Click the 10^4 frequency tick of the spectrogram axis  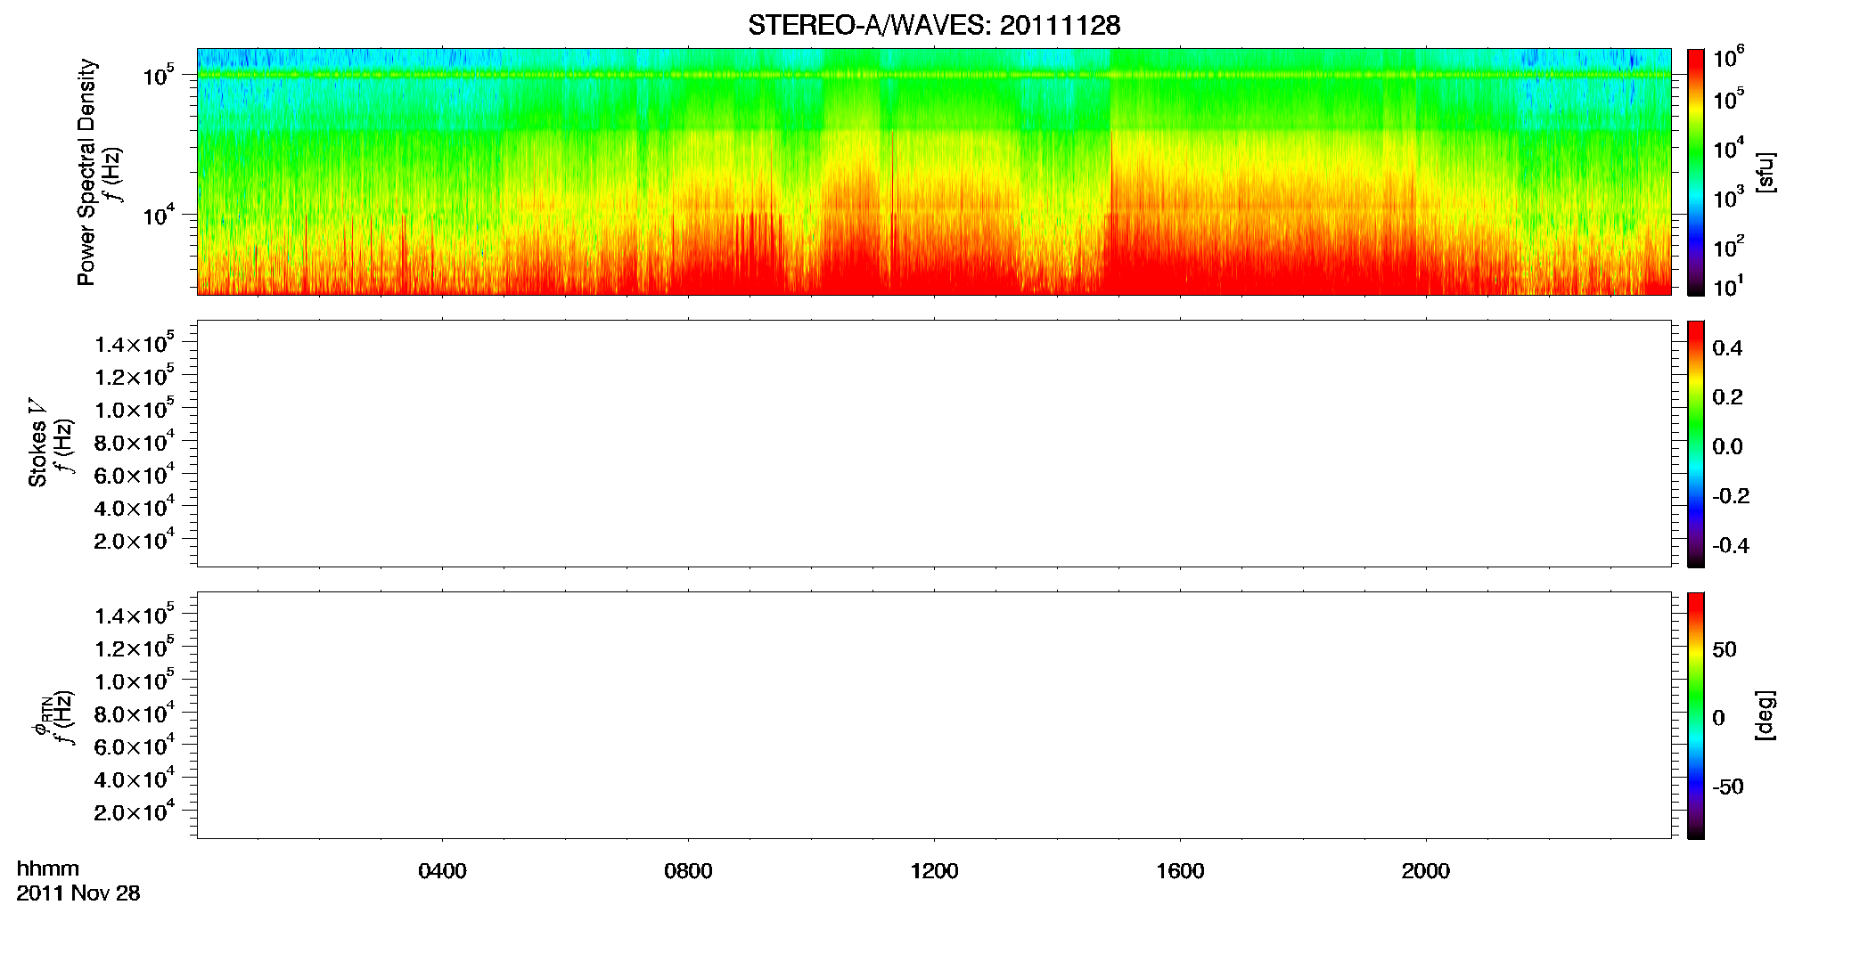159,215
